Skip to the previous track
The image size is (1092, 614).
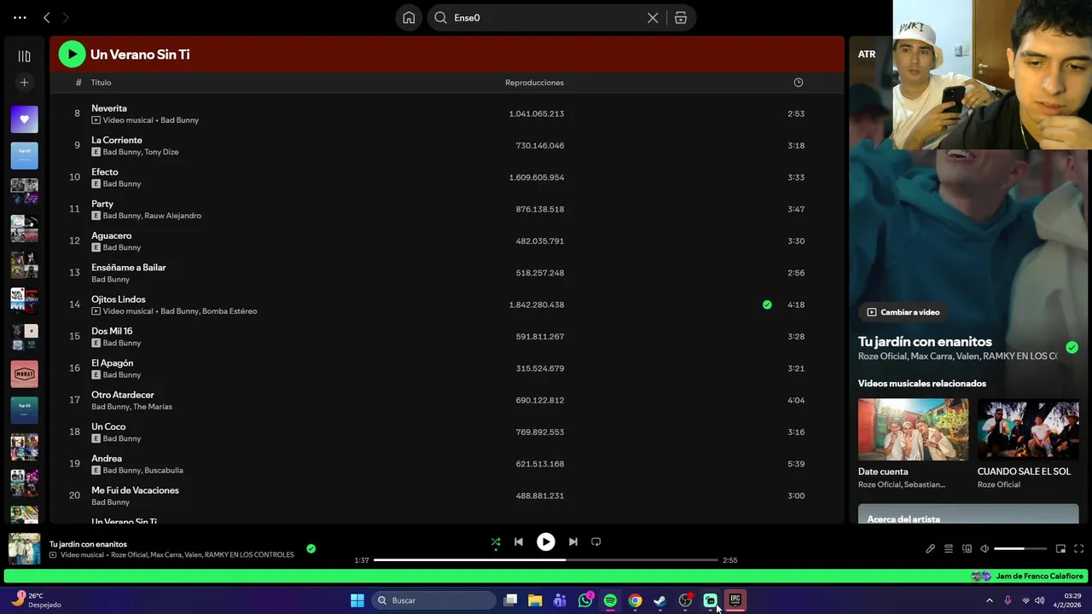click(x=519, y=542)
